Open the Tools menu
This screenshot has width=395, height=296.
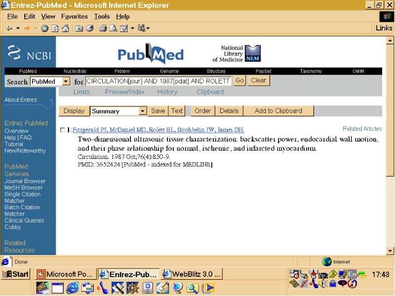102,17
